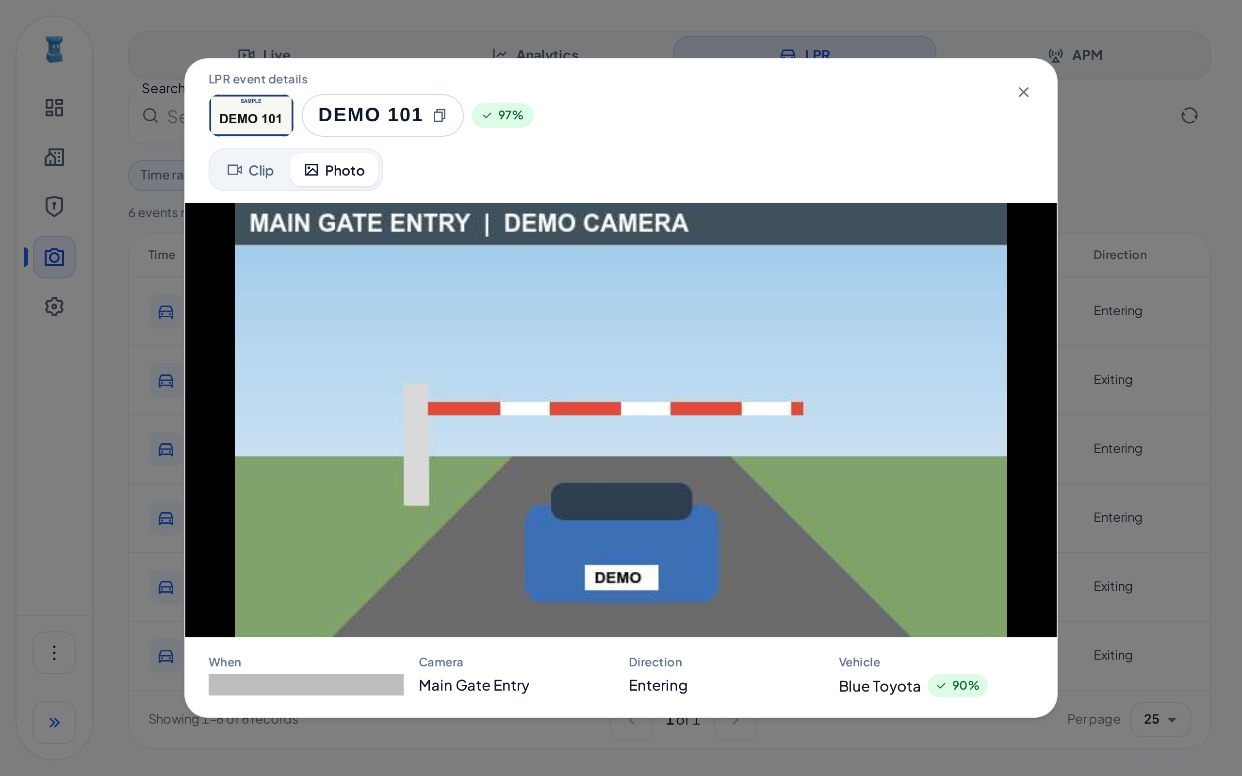Open the camera section in sidebar
1242x776 pixels.
tap(54, 257)
